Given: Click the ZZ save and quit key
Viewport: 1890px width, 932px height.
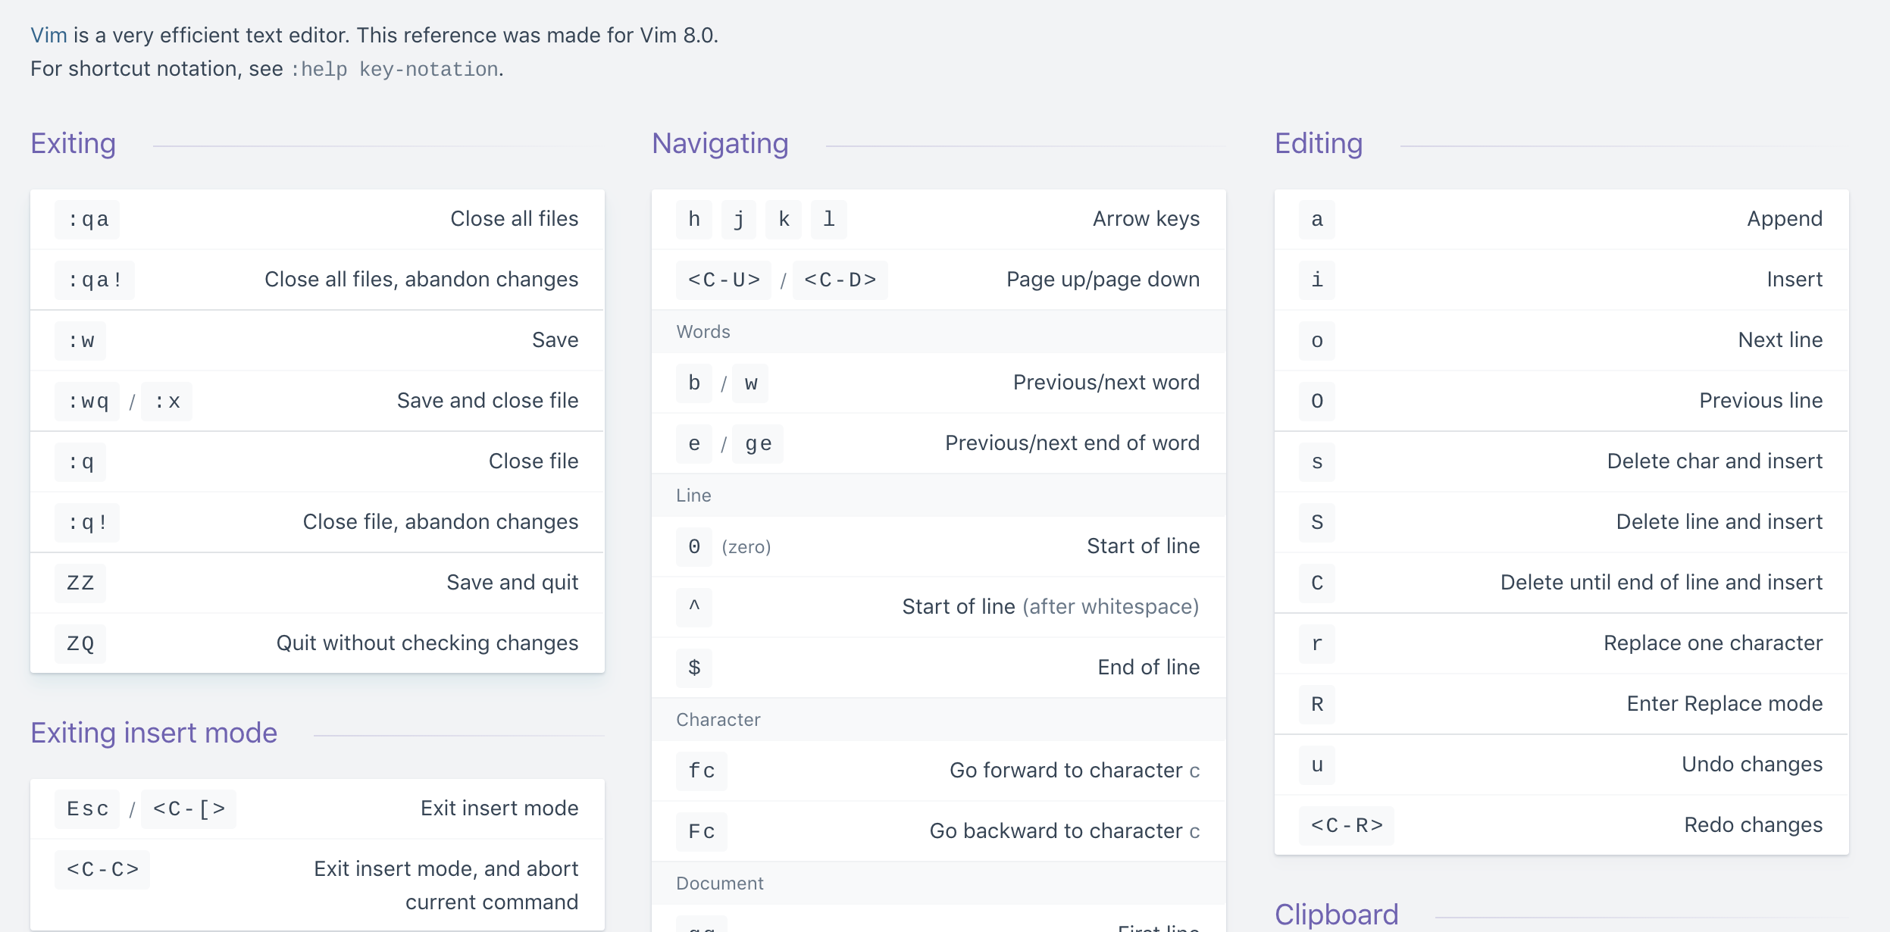Looking at the screenshot, I should tap(80, 583).
